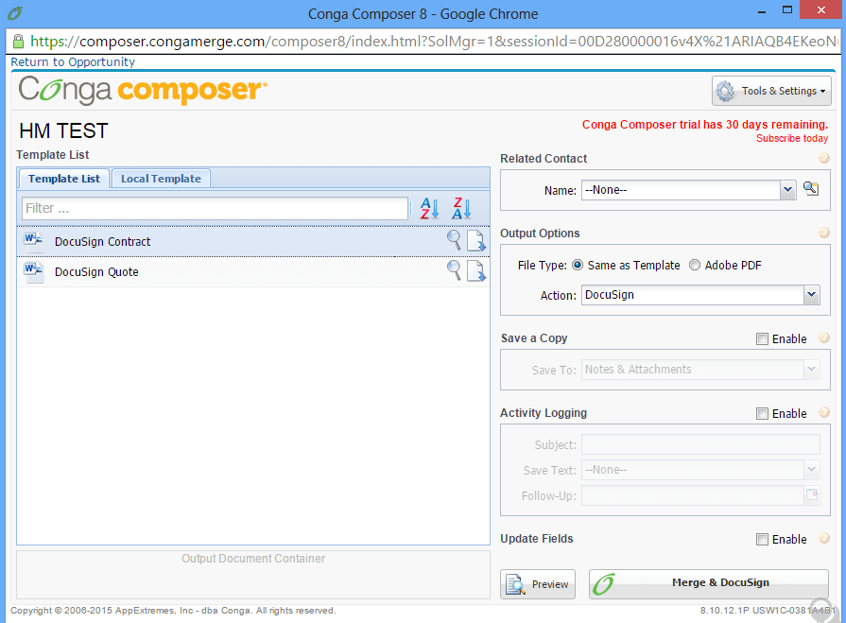
Task: Click the Conga Composer logo
Action: [x=143, y=90]
